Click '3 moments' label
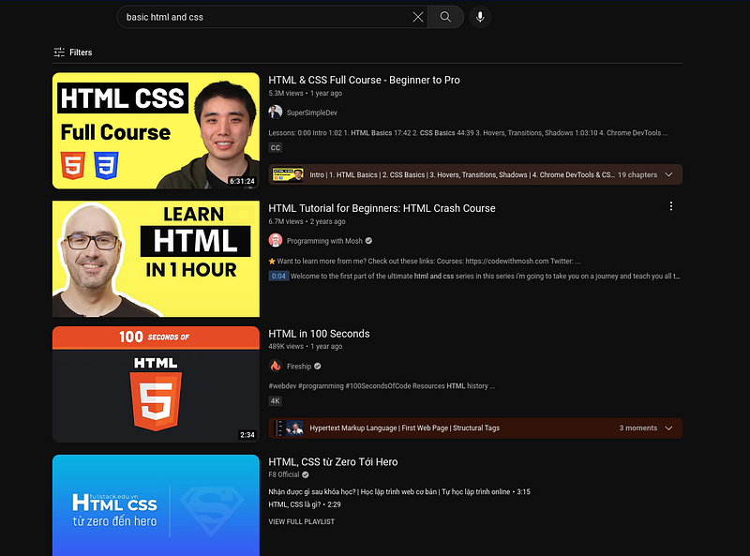Image resolution: width=750 pixels, height=556 pixels. [x=638, y=428]
